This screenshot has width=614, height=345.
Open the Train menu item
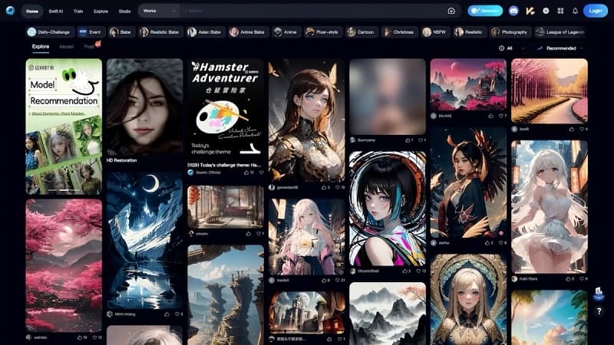(78, 11)
